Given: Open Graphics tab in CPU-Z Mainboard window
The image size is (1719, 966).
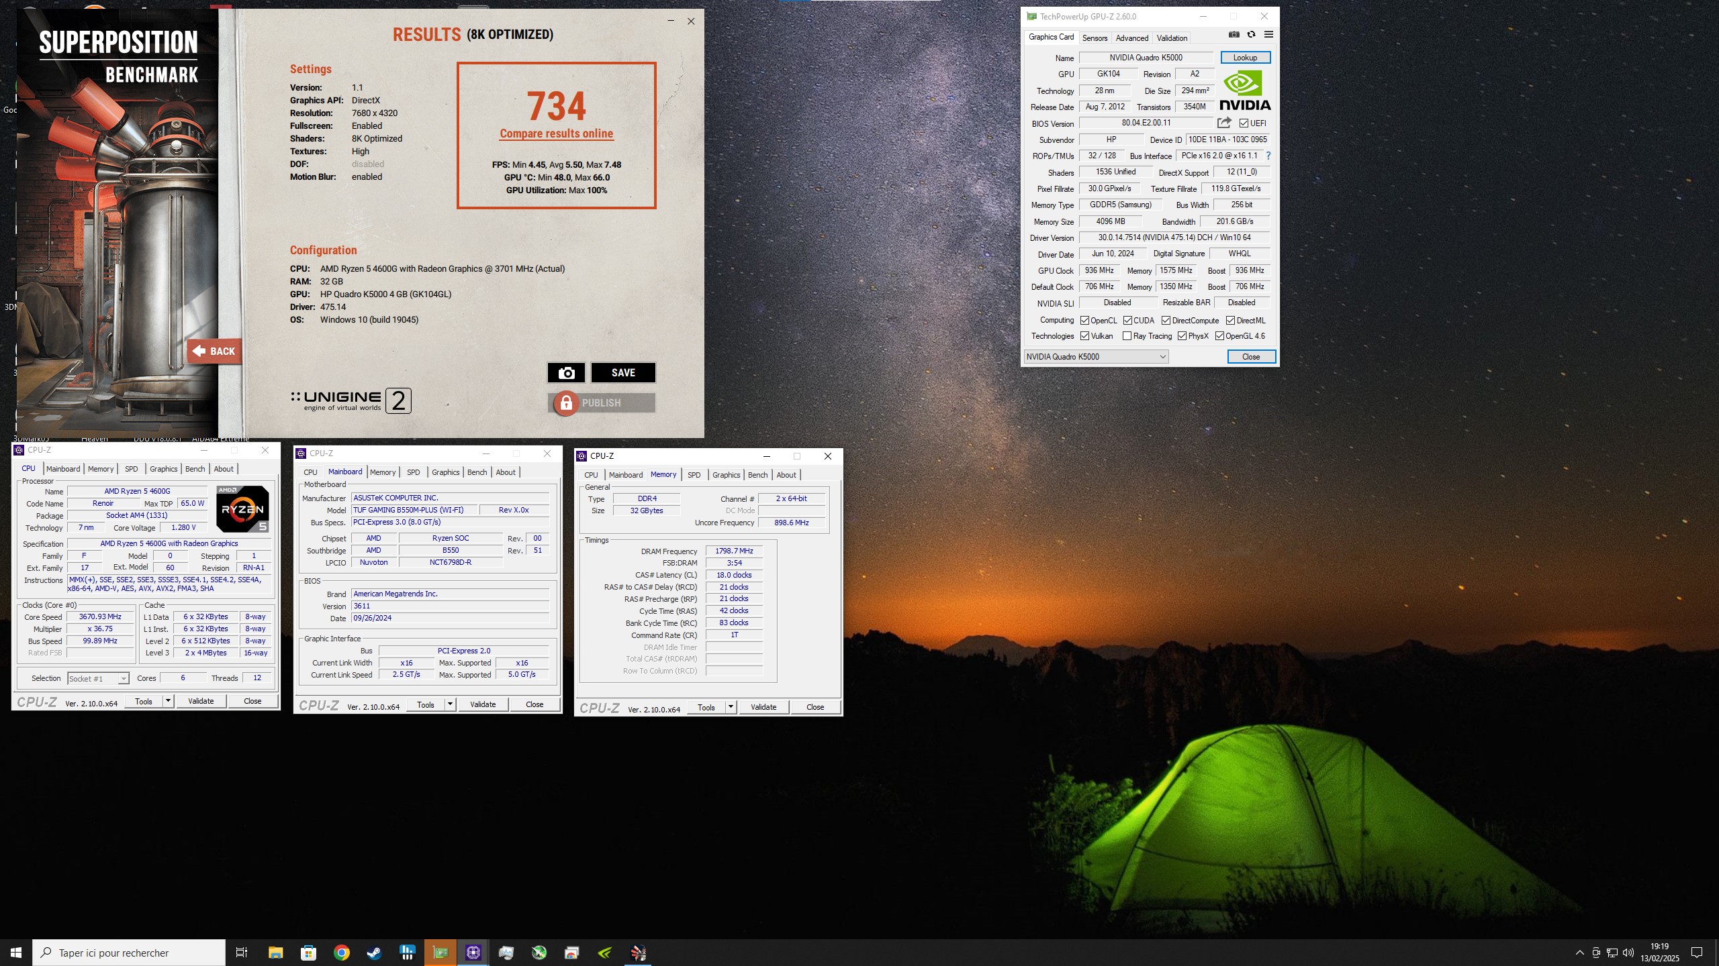Looking at the screenshot, I should 445,472.
